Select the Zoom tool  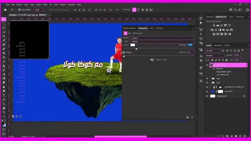[x=4, y=112]
